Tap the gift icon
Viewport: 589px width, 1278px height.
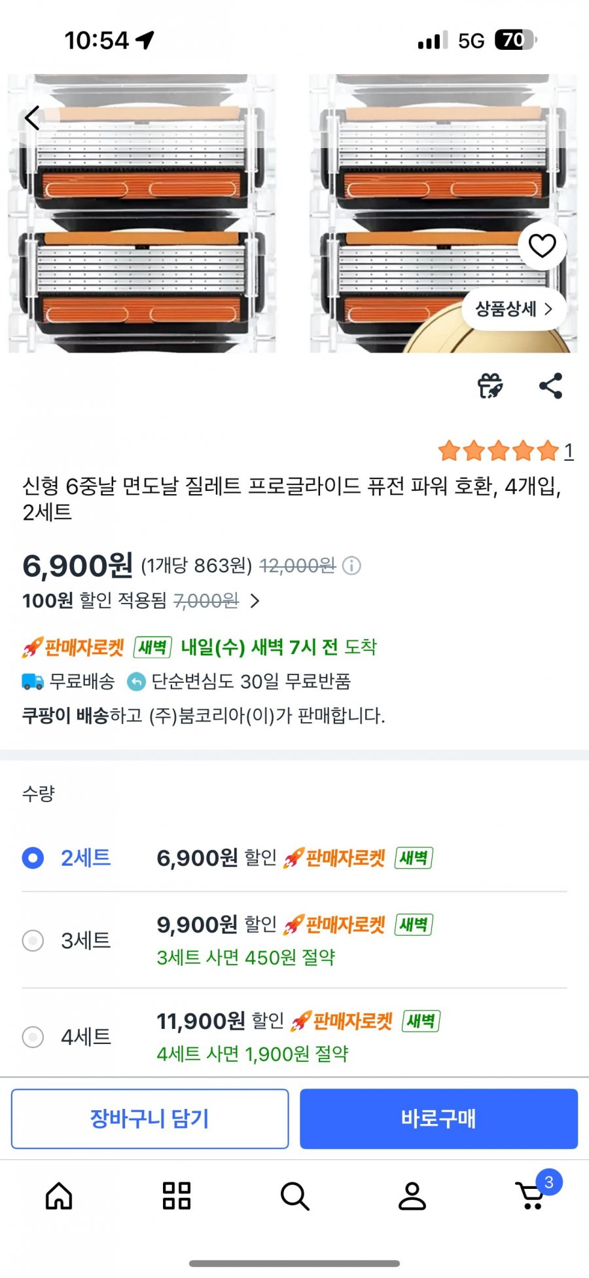click(x=490, y=385)
